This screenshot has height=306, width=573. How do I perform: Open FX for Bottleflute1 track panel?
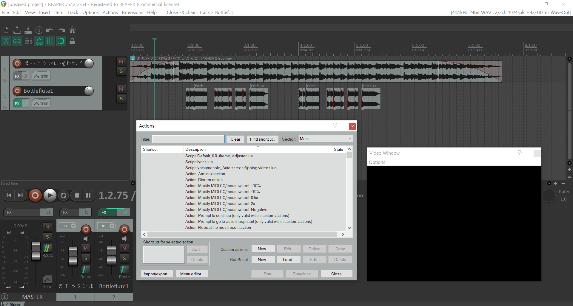(17, 103)
